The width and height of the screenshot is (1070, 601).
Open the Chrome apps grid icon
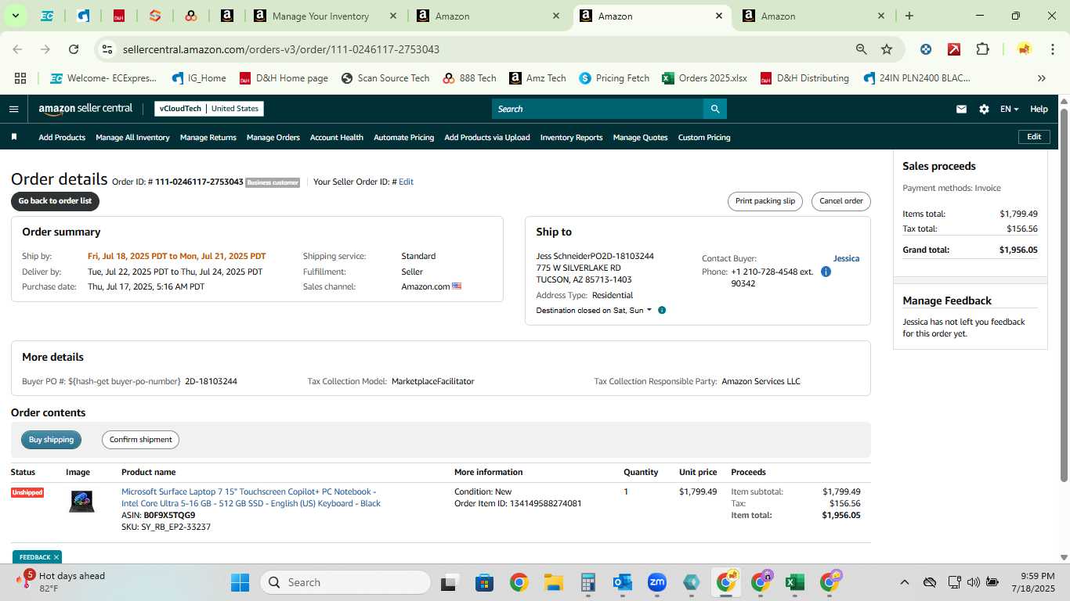coord(20,78)
